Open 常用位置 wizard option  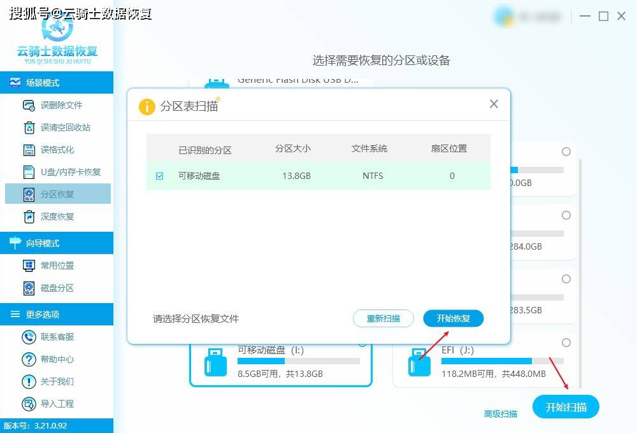(x=58, y=266)
